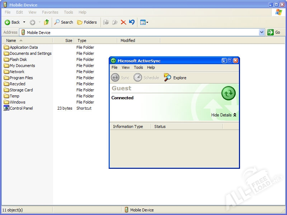Click the Go button
The width and height of the screenshot is (287, 215).
click(274, 32)
